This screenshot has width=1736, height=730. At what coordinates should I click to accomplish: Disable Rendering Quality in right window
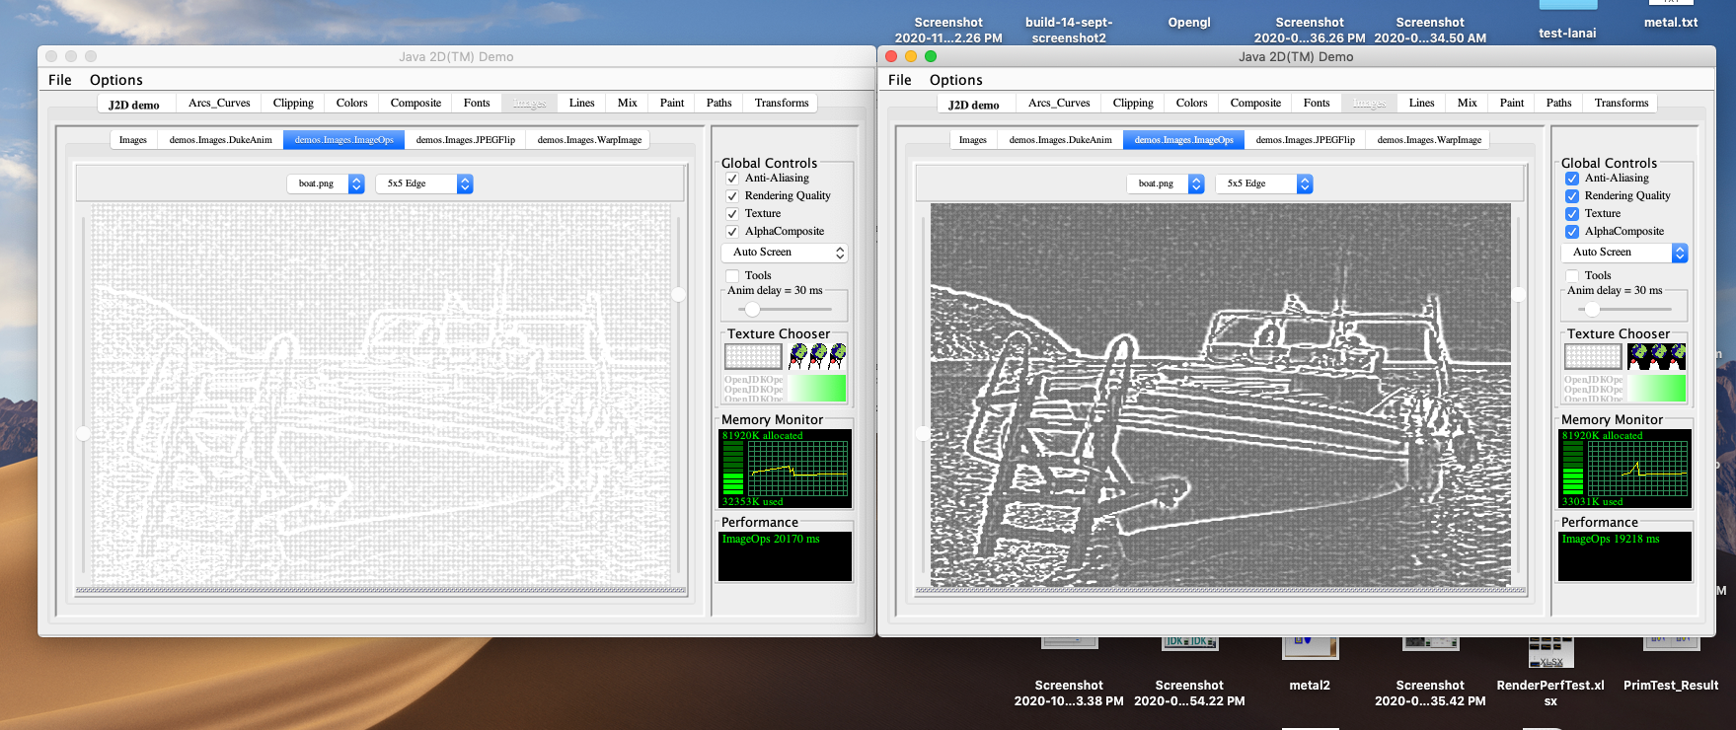coord(1572,196)
